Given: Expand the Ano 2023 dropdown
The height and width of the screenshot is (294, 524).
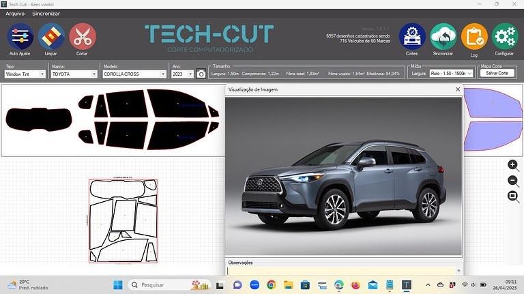Looking at the screenshot, I should pos(190,74).
